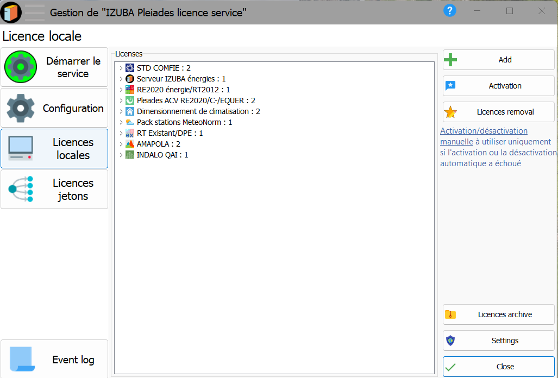Click the blue scroll Event log icon

click(x=21, y=359)
